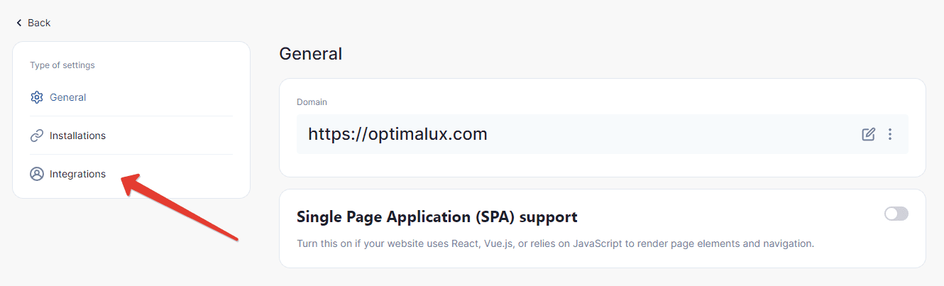Screen dimensions: 944x286
Task: Open the Installations settings section
Action: pos(78,136)
